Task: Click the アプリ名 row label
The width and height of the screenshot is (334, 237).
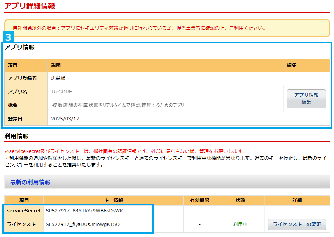Action: coord(17,92)
